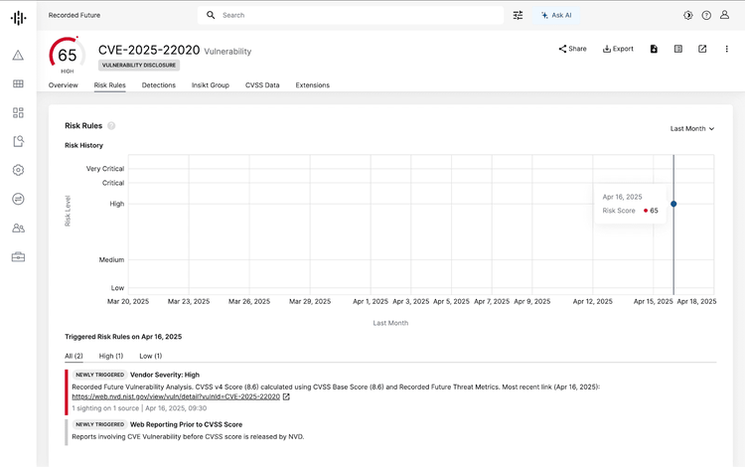Viewport: 745px width, 467px height.
Task: Click the briefcase icon in sidebar
Action: [x=18, y=257]
